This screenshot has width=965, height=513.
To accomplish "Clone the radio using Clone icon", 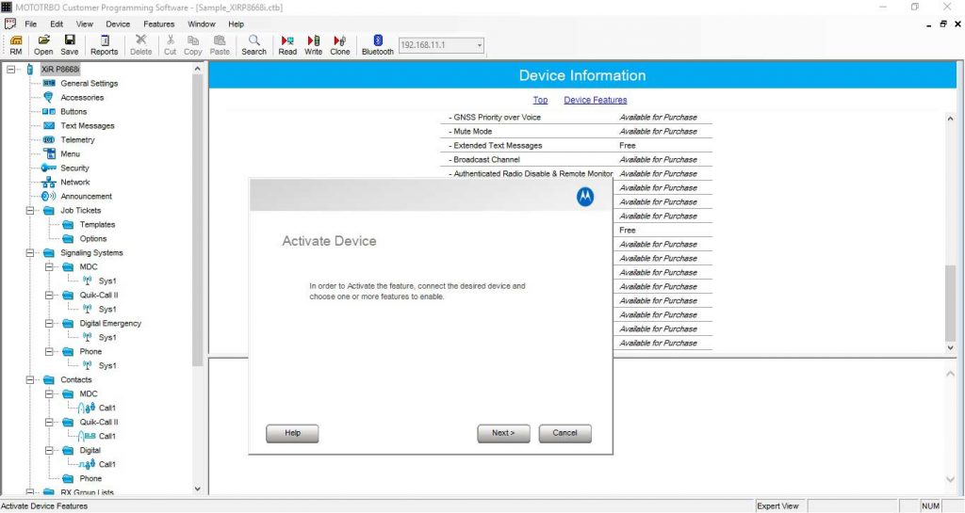I will tap(339, 45).
